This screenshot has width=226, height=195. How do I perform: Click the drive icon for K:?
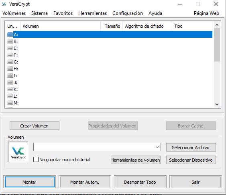[x=10, y=89]
